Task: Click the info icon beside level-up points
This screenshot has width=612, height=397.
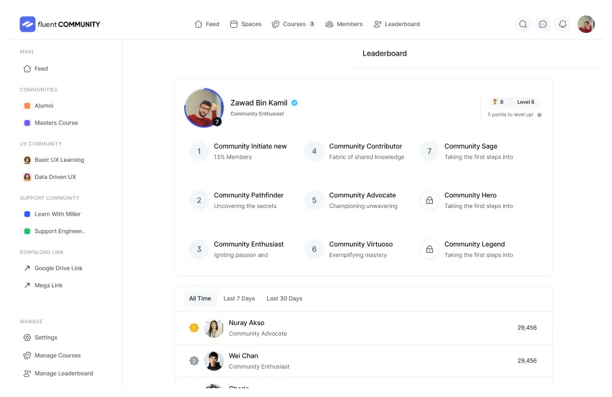Action: pos(539,115)
